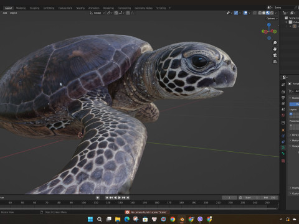The image size is (299, 224).
Task: Switch to rendered viewport shading
Action: (272, 13)
